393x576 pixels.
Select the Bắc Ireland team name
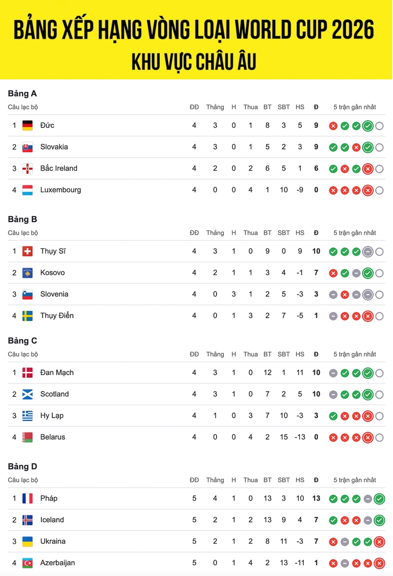[59, 168]
